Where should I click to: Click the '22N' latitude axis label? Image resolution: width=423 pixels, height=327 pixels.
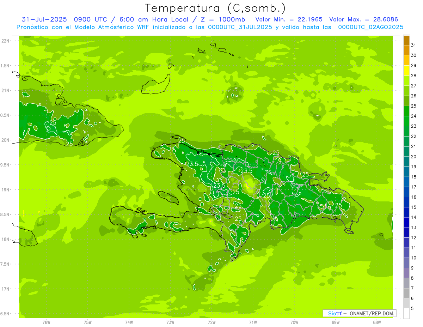[x=5, y=41]
